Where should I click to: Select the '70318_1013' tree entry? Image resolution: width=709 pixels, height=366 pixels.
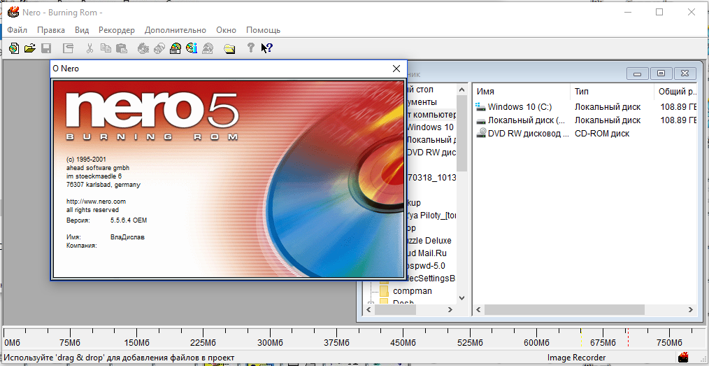[x=431, y=177]
